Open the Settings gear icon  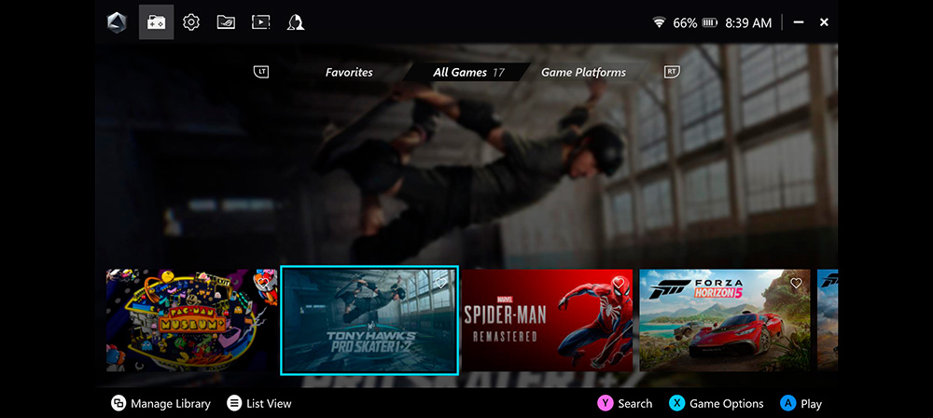click(191, 22)
